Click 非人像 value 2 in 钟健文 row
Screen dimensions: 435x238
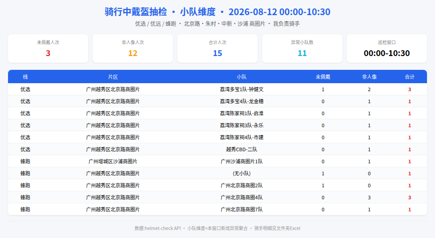[369, 89]
